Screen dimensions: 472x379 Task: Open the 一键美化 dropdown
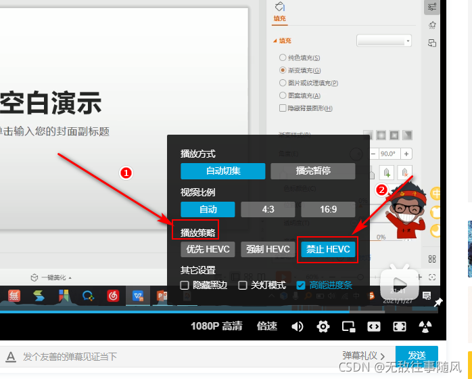tap(51, 277)
